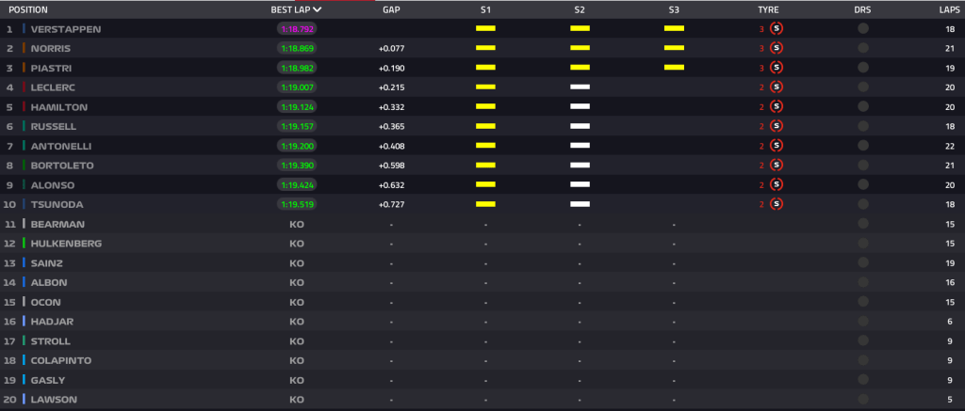Screen dimensions: 965x411
Task: Click Bearman's DRS indicator dot
Action: click(863, 224)
